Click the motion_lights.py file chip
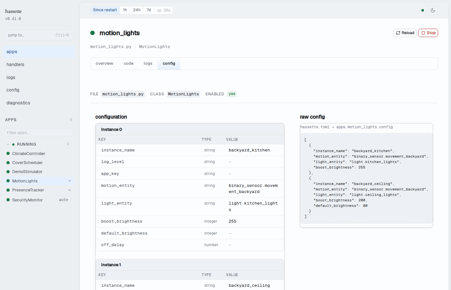The image size is (451, 290). (123, 94)
